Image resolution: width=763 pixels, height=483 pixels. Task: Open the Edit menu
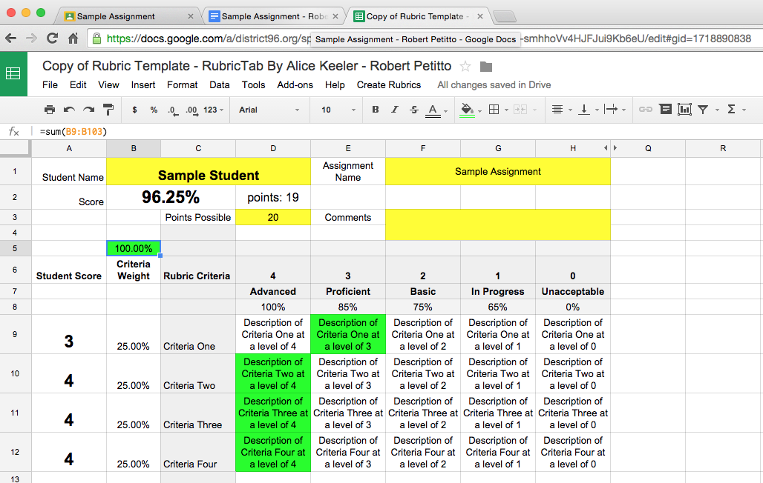pos(78,84)
